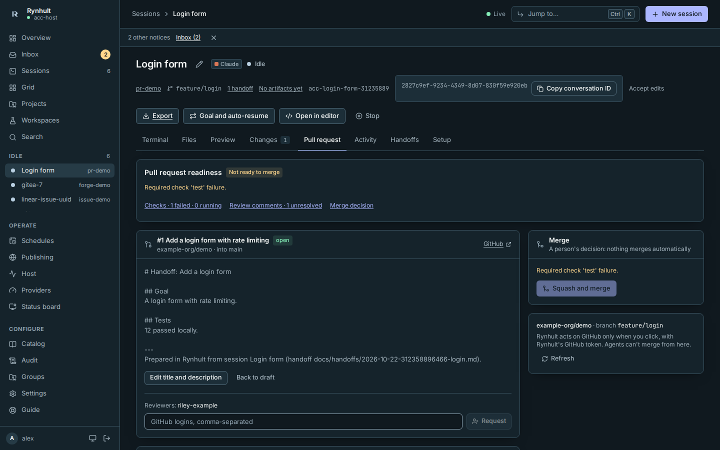Click the monitor icon next to alex
Image resolution: width=720 pixels, height=450 pixels.
click(x=92, y=438)
